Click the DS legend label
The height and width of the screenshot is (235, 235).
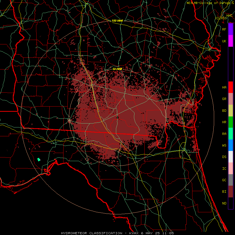tap(224, 157)
